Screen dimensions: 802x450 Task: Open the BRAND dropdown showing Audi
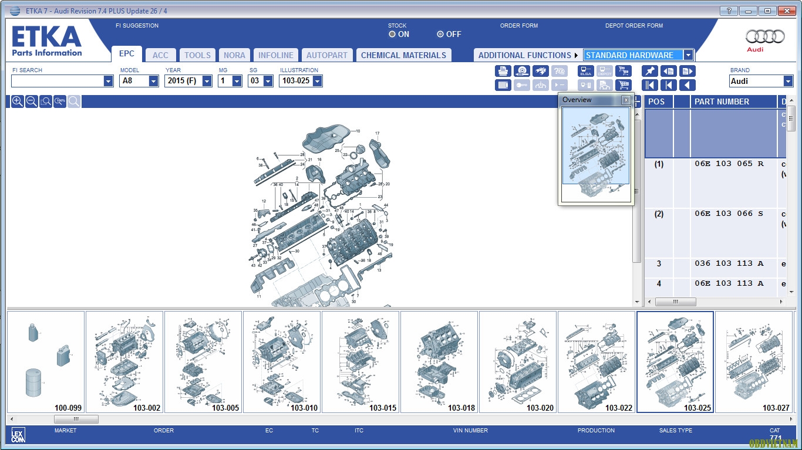coord(788,82)
